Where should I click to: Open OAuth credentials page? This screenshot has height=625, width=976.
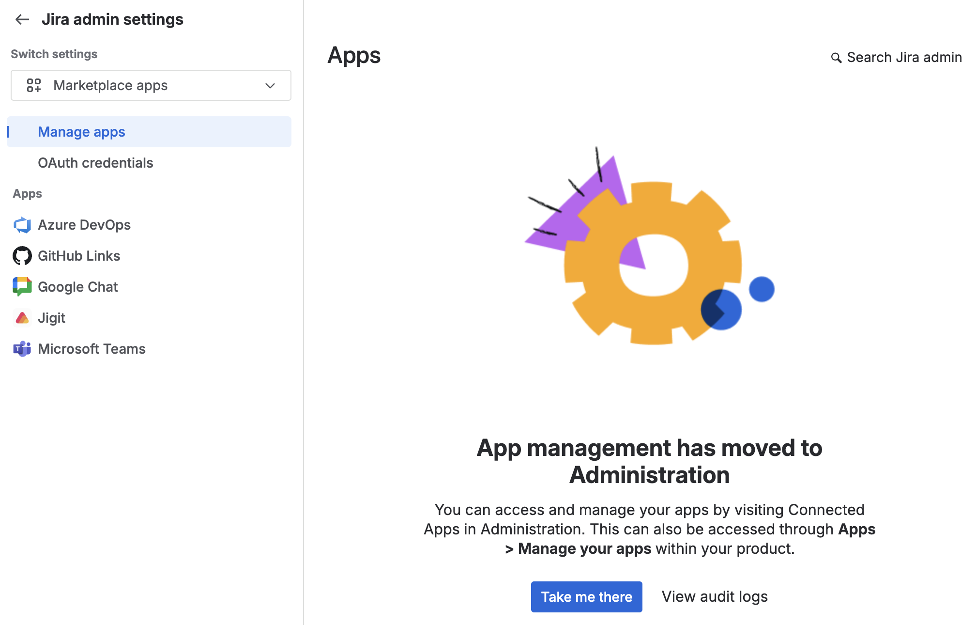95,163
